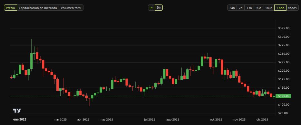Click the ago 2025 date label
The height and width of the screenshot is (125, 301).
coord(173,120)
